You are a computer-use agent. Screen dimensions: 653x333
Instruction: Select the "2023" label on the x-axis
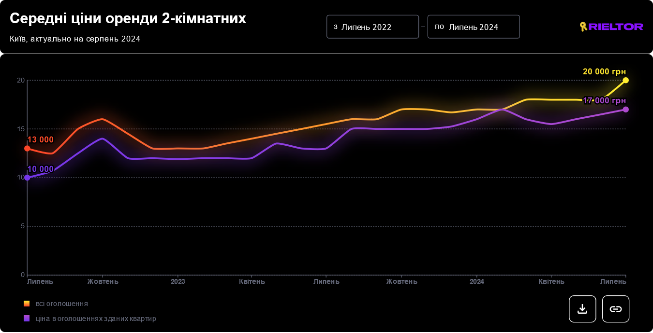tap(178, 281)
